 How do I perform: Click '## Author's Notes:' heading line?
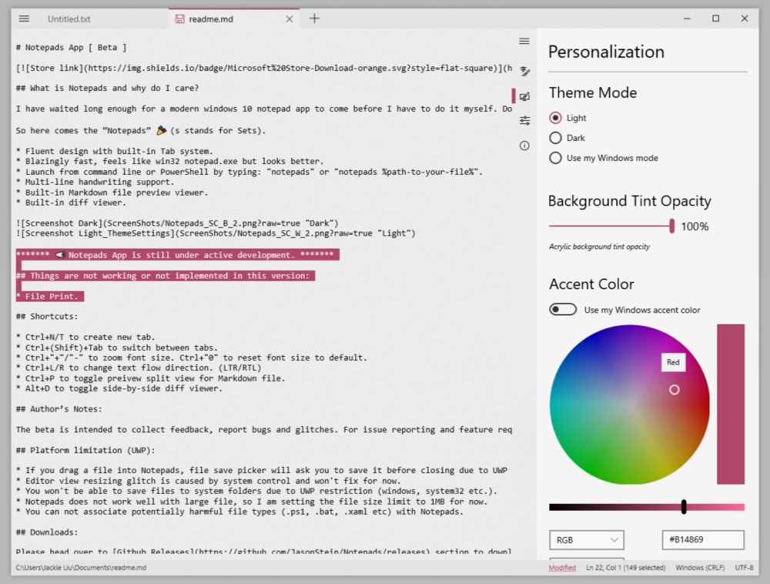pyautogui.click(x=59, y=409)
